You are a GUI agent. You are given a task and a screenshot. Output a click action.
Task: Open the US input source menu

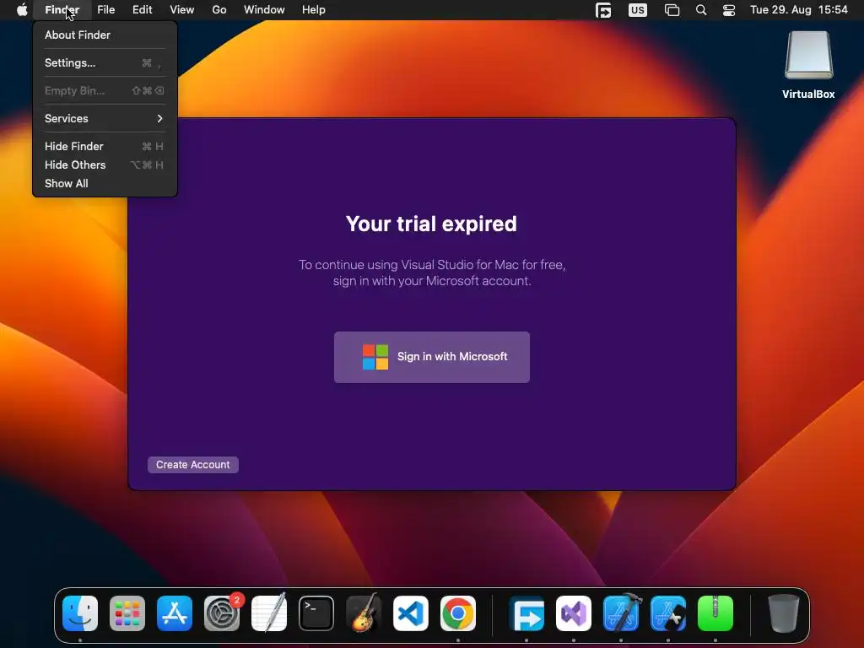[638, 10]
